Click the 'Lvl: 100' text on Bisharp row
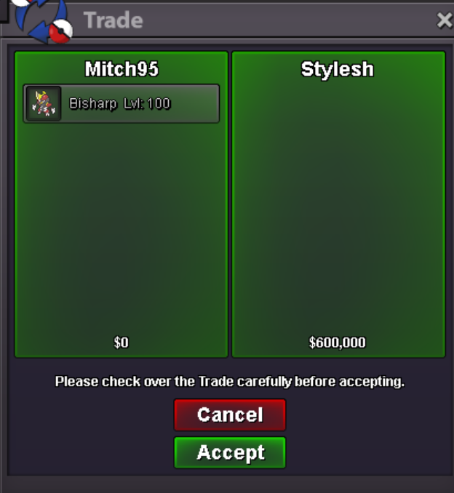 [x=147, y=103]
